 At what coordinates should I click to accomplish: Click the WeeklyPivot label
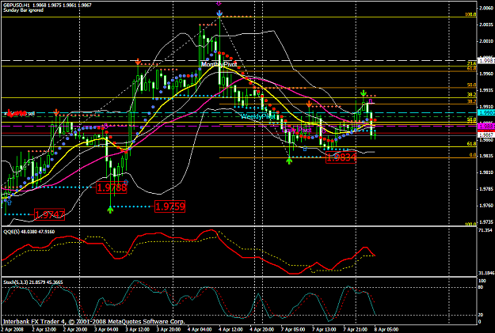[258, 116]
